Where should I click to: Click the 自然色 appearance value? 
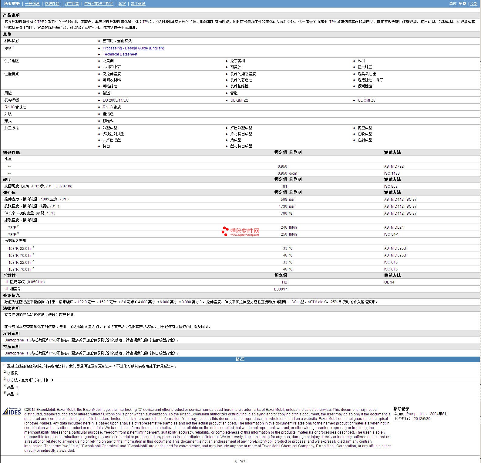[x=108, y=114]
